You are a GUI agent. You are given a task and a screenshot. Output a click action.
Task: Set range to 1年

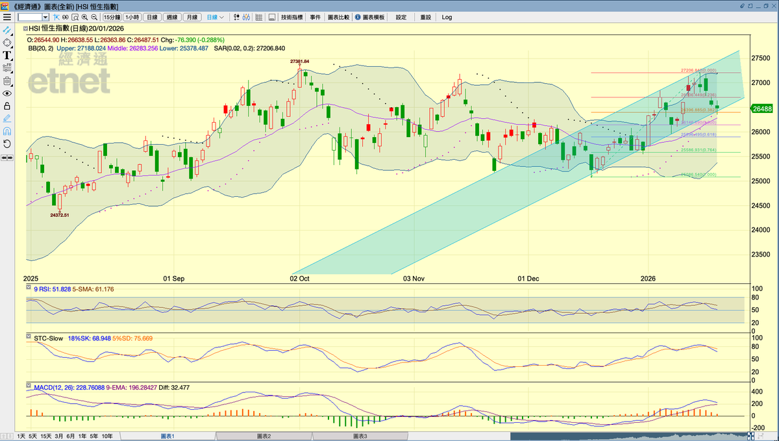pyautogui.click(x=82, y=436)
